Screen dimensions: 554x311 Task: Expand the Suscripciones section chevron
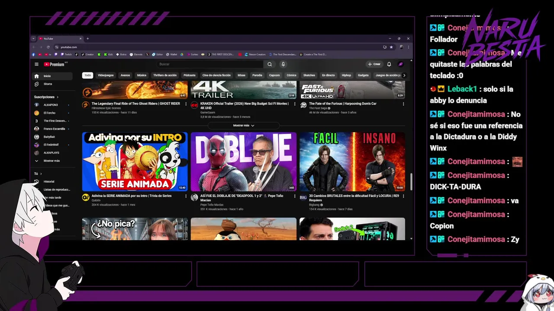click(58, 97)
